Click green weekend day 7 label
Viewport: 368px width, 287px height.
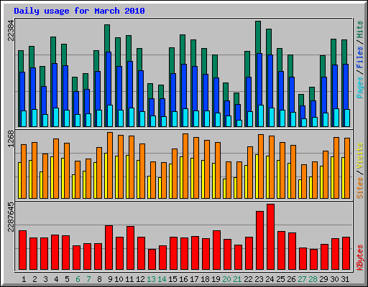click(88, 279)
